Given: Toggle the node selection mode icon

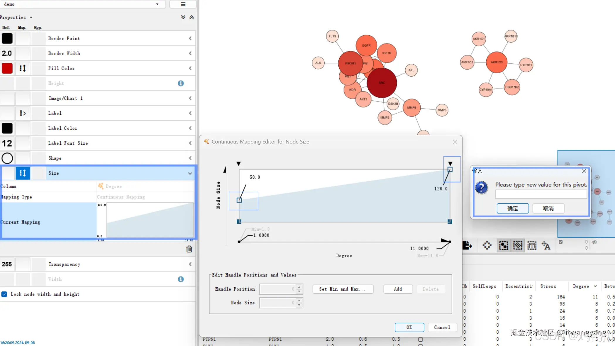Looking at the screenshot, I should tap(504, 245).
